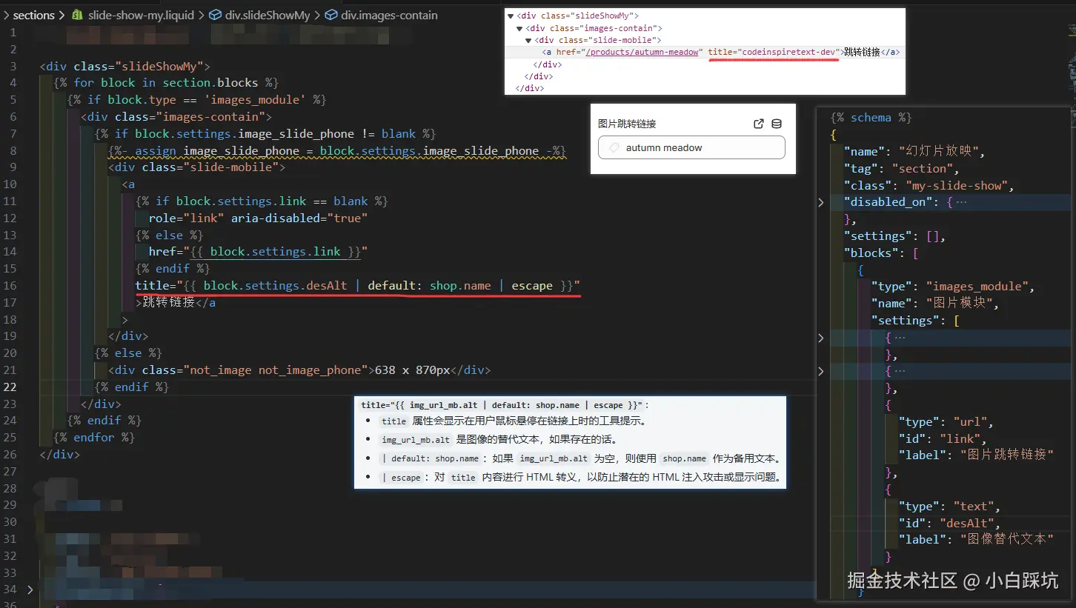The image size is (1076, 608).
Task: Click the symbol icon before div.images-contain breadcrumb
Action: coord(331,15)
